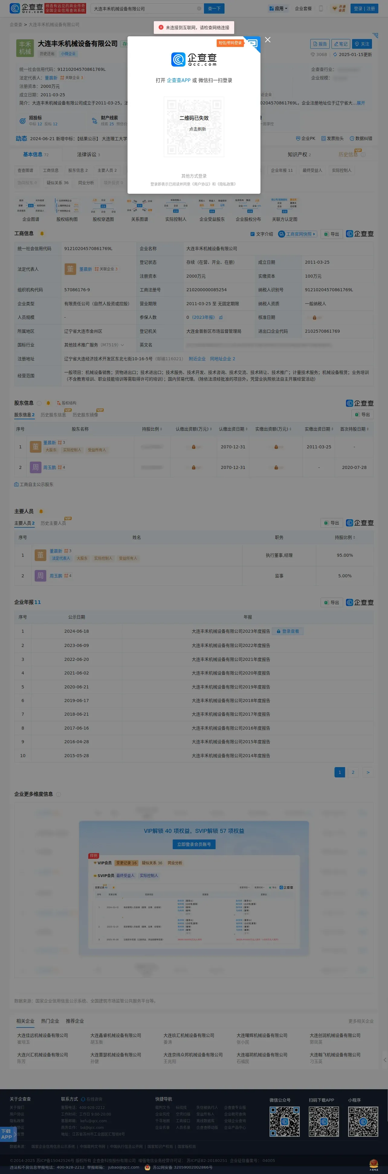Open 股权结构 icon in 股东信息
Image resolution: width=388 pixels, height=1174 pixels.
point(66,403)
